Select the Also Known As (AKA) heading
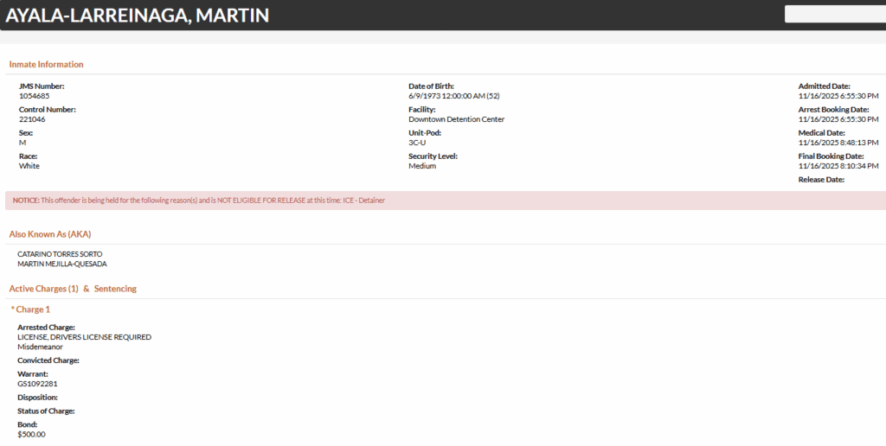 50,234
